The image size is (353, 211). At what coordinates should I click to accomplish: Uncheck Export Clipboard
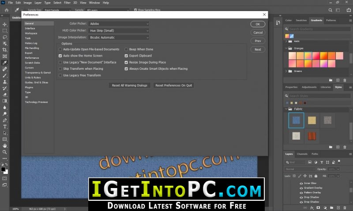pyautogui.click(x=126, y=56)
